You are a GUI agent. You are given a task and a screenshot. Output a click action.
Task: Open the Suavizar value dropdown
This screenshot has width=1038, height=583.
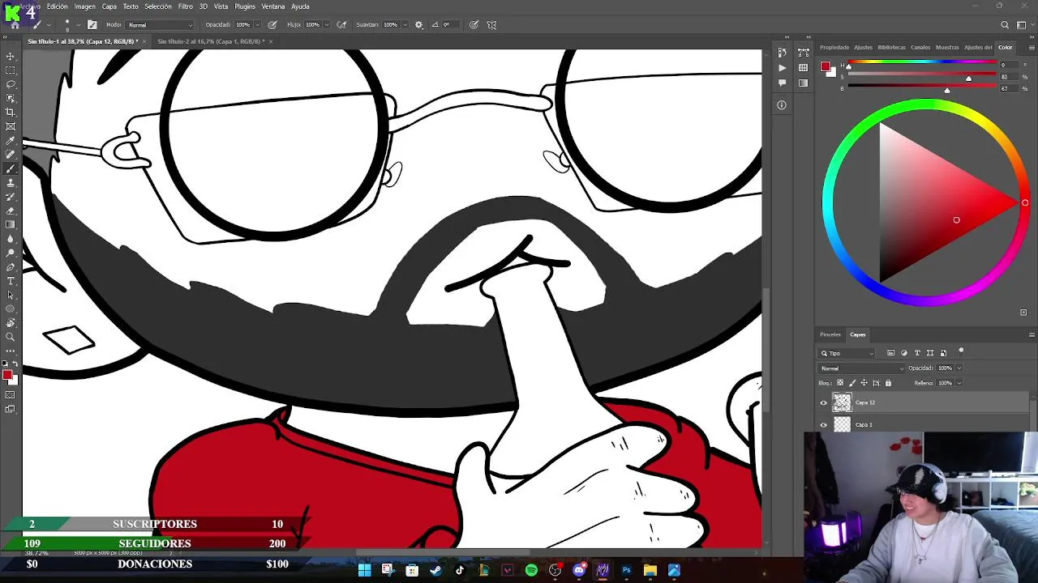[x=405, y=25]
